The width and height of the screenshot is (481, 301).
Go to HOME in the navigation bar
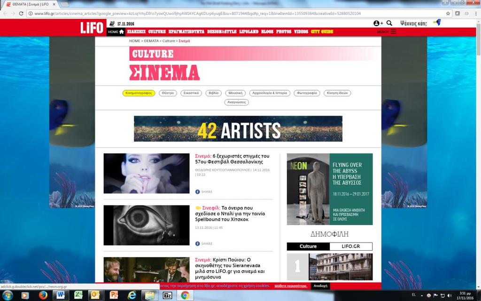116,32
